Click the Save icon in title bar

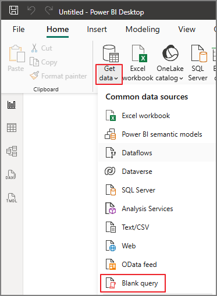[13, 10]
